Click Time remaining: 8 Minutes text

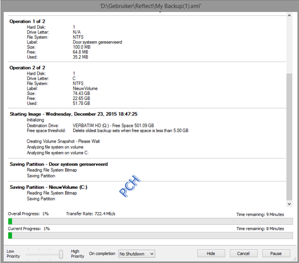pyautogui.click(x=260, y=229)
